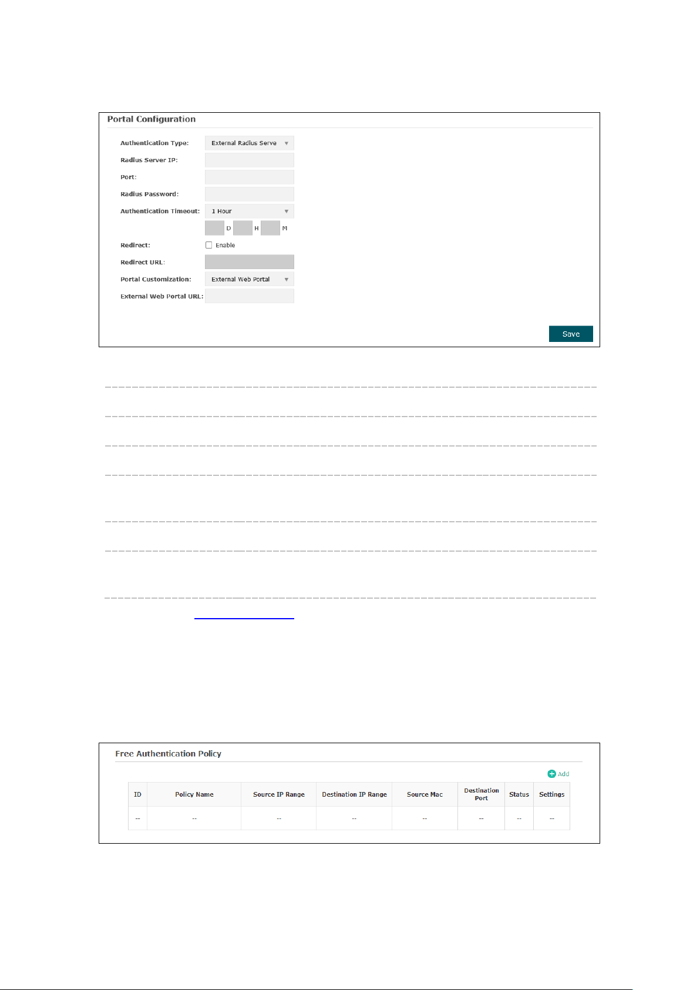Click the Portal Configuration heading
The height and width of the screenshot is (990, 700).
(x=152, y=119)
